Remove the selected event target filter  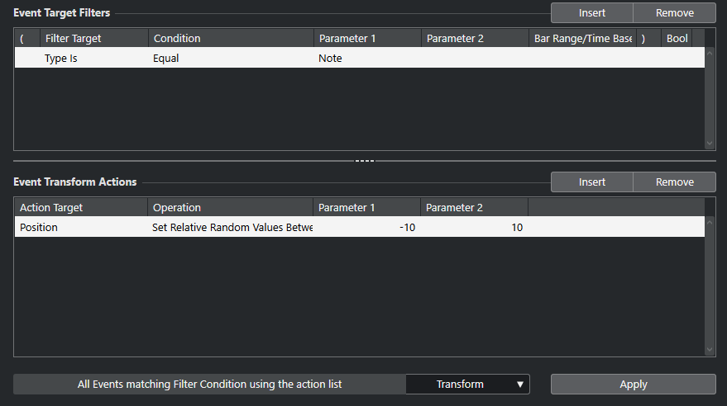(675, 13)
